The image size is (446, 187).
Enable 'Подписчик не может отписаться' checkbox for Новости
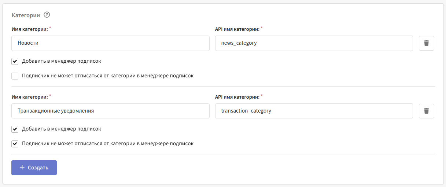pos(15,76)
